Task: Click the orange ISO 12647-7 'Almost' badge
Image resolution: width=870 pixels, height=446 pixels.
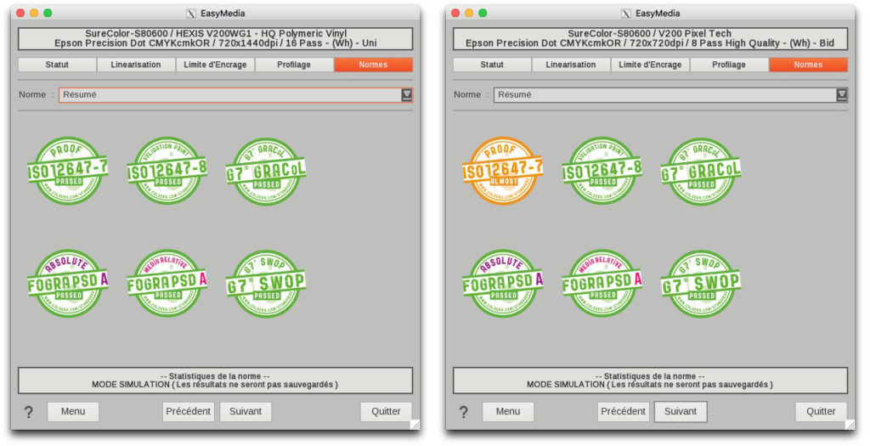Action: (x=502, y=171)
